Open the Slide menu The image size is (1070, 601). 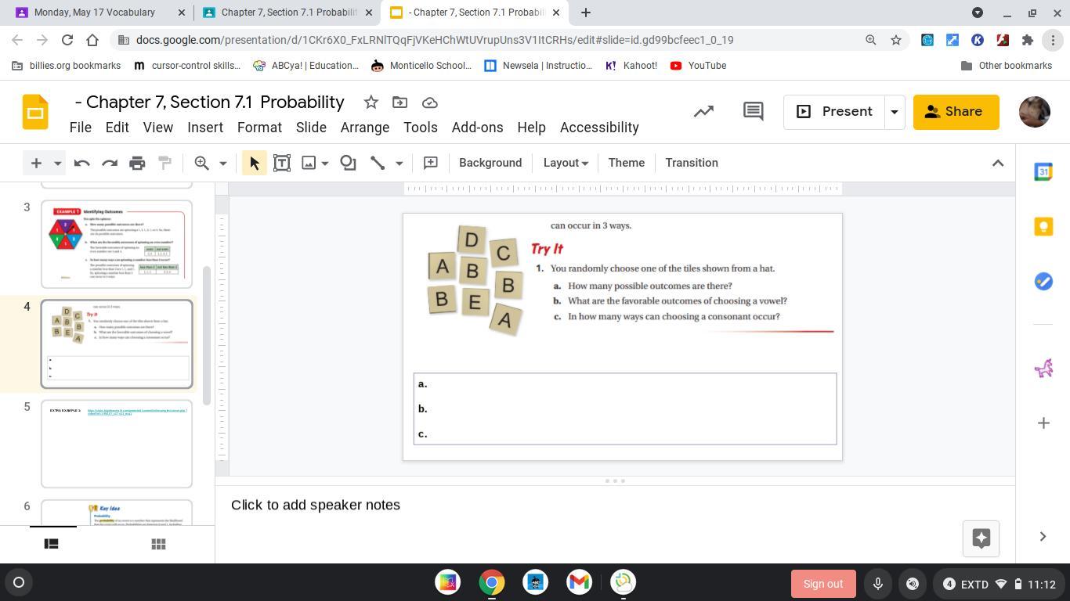tap(311, 128)
